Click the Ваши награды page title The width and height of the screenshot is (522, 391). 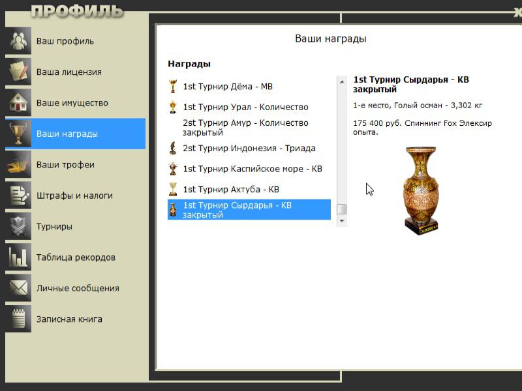(331, 38)
